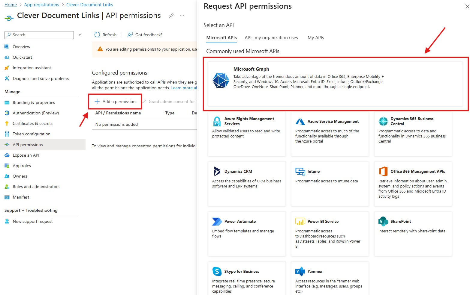Click the Integration assistant rocket icon
This screenshot has height=295, width=470.
(x=7, y=68)
